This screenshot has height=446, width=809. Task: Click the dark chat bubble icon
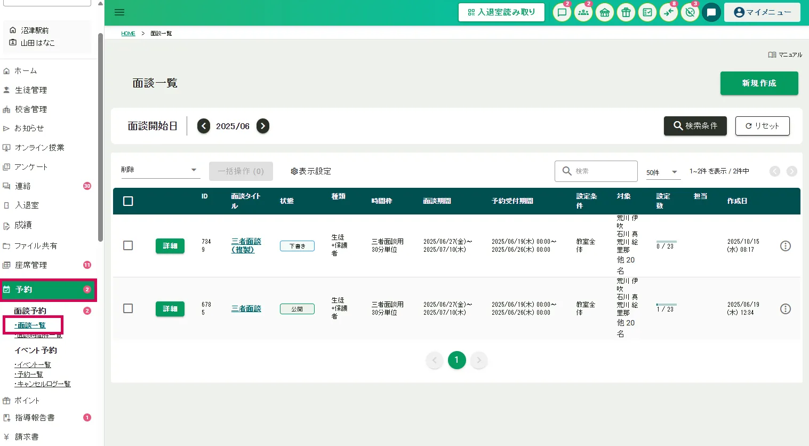(x=711, y=12)
